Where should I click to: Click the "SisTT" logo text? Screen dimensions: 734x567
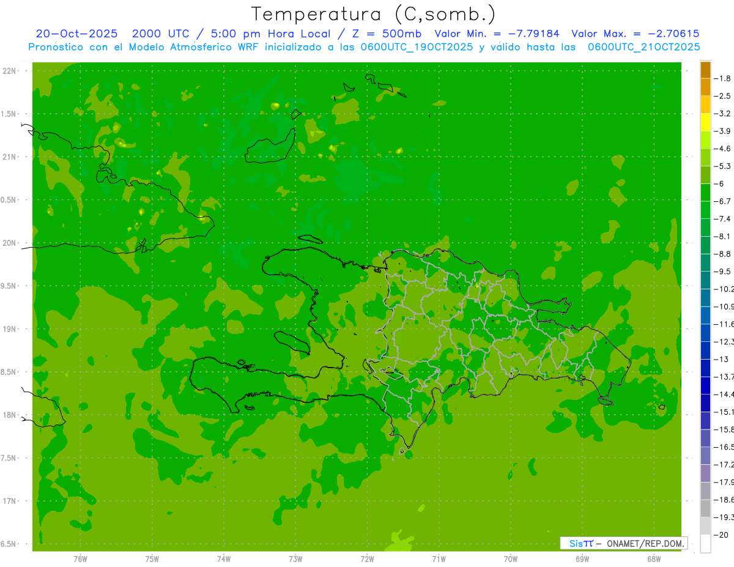coord(581,543)
